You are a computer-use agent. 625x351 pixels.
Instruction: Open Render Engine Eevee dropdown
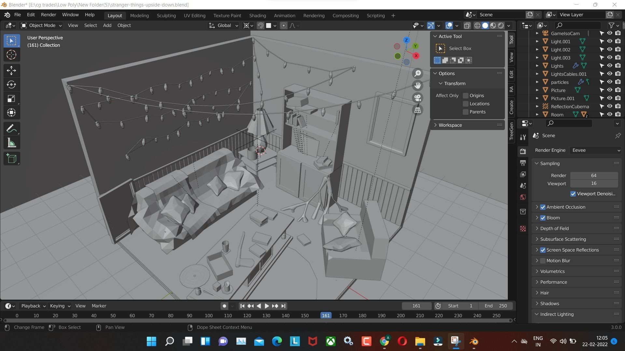click(595, 150)
